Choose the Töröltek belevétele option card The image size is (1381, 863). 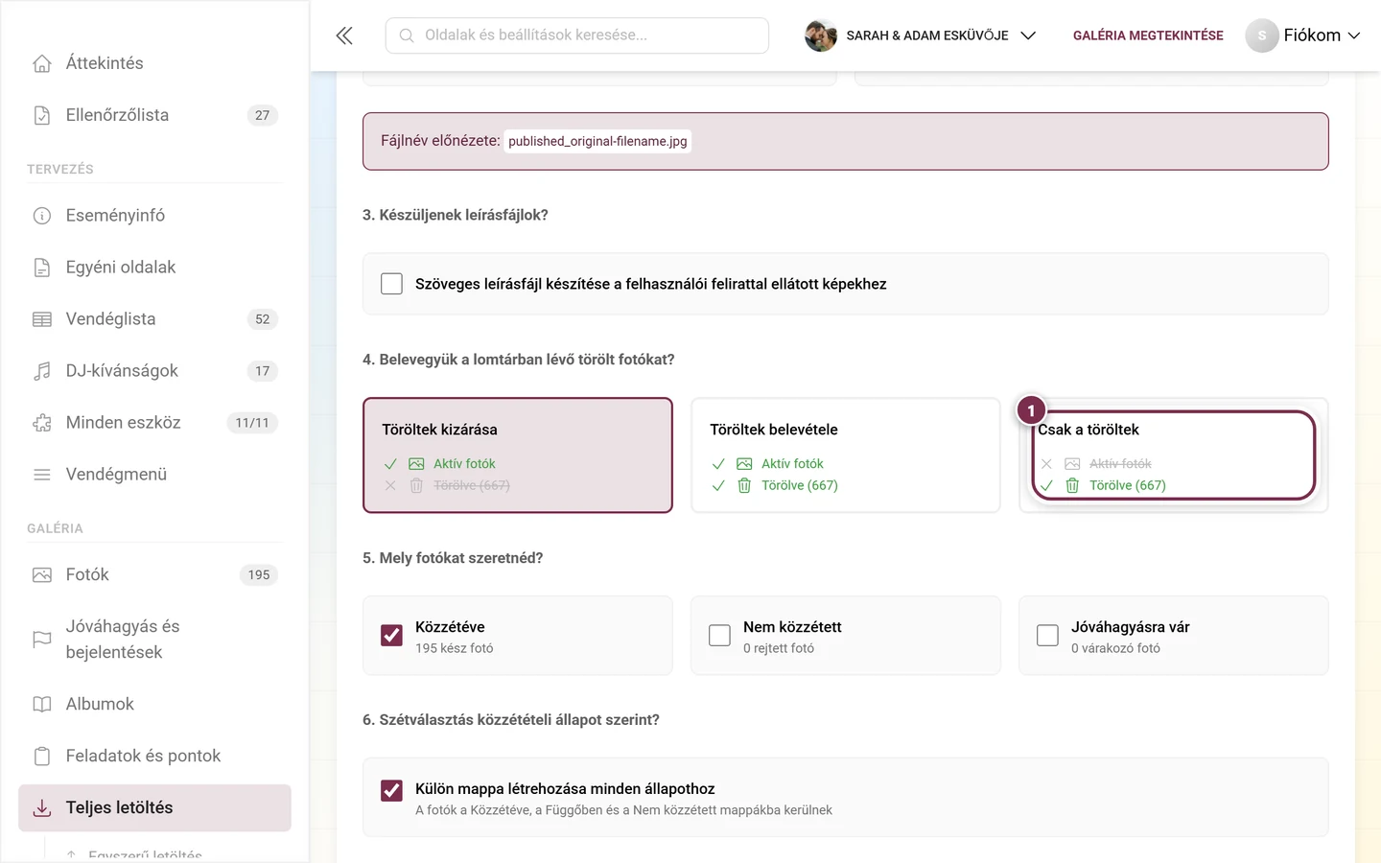846,455
